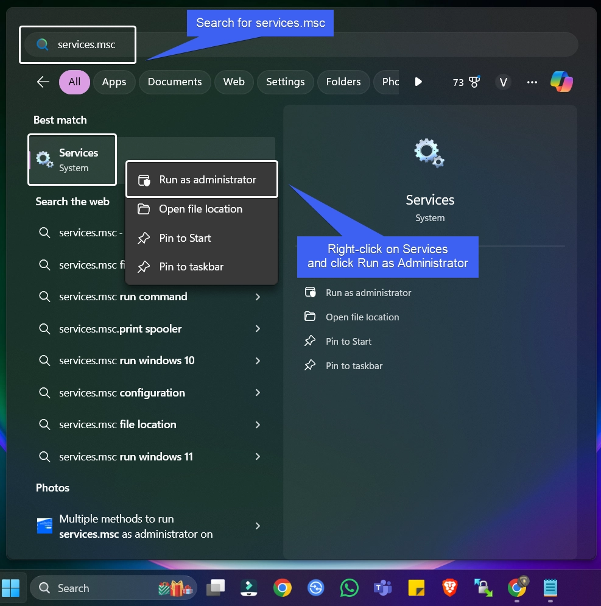The width and height of the screenshot is (601, 606).
Task: Click the large Services gear icon in preview
Action: coord(429,153)
